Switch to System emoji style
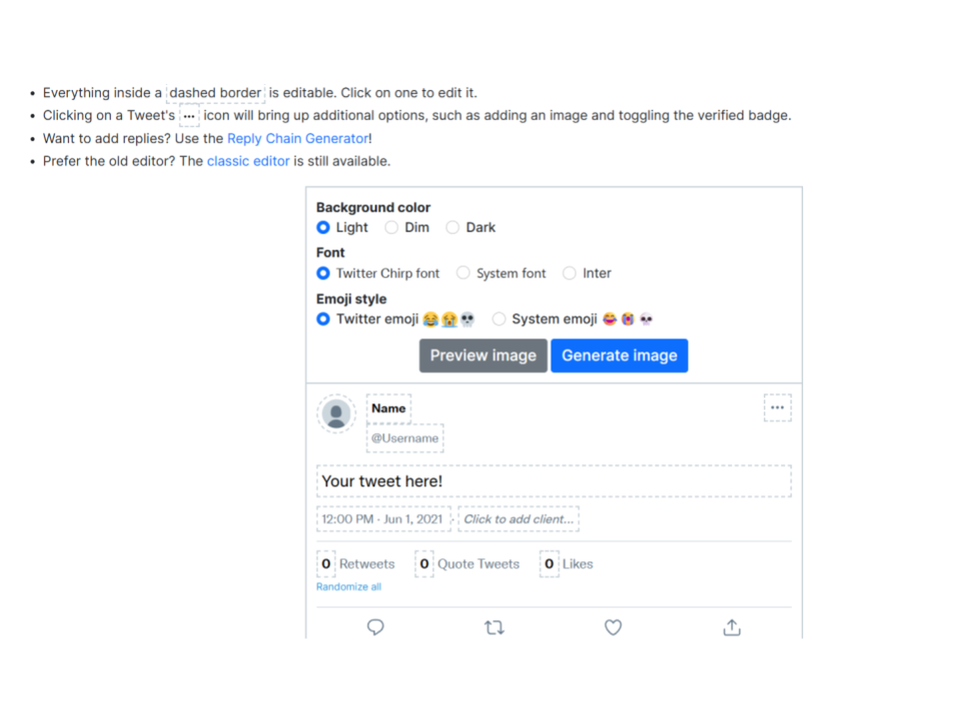 [499, 320]
